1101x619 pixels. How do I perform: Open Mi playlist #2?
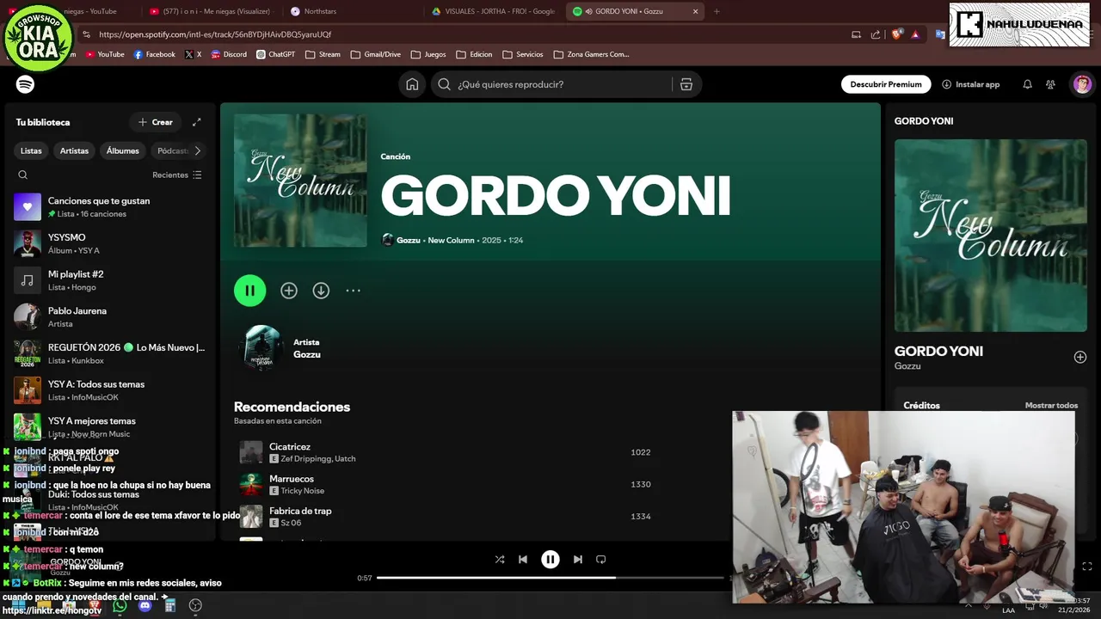[110, 280]
